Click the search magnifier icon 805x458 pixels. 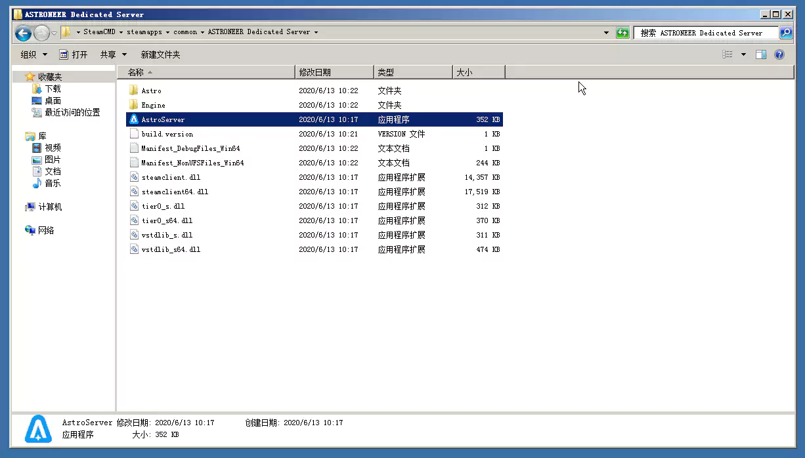785,33
